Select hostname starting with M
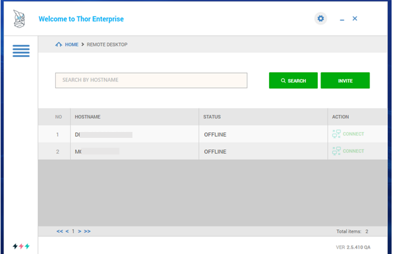Viewport: 393px width, 254px height. pos(97,152)
